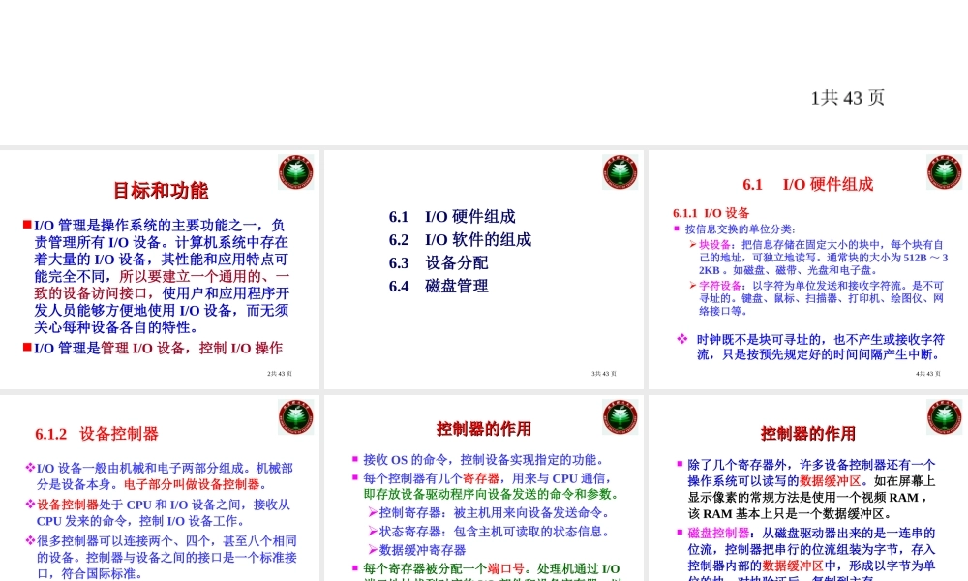Select the 6.1.2 设备控制器 slide thumbnail
Image resolution: width=968 pixels, height=581 pixels.
160,488
